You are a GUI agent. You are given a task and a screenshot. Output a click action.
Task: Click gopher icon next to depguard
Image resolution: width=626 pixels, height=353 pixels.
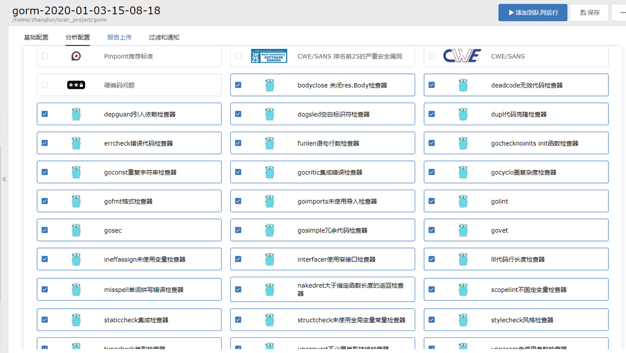click(76, 114)
